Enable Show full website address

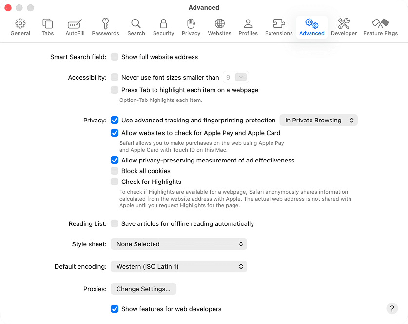click(x=115, y=57)
